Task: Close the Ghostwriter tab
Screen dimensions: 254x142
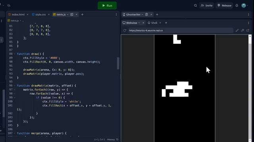Action: tap(151, 15)
